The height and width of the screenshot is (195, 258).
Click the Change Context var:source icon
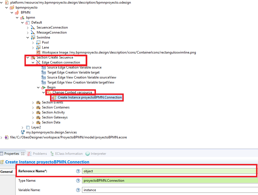point(49,92)
